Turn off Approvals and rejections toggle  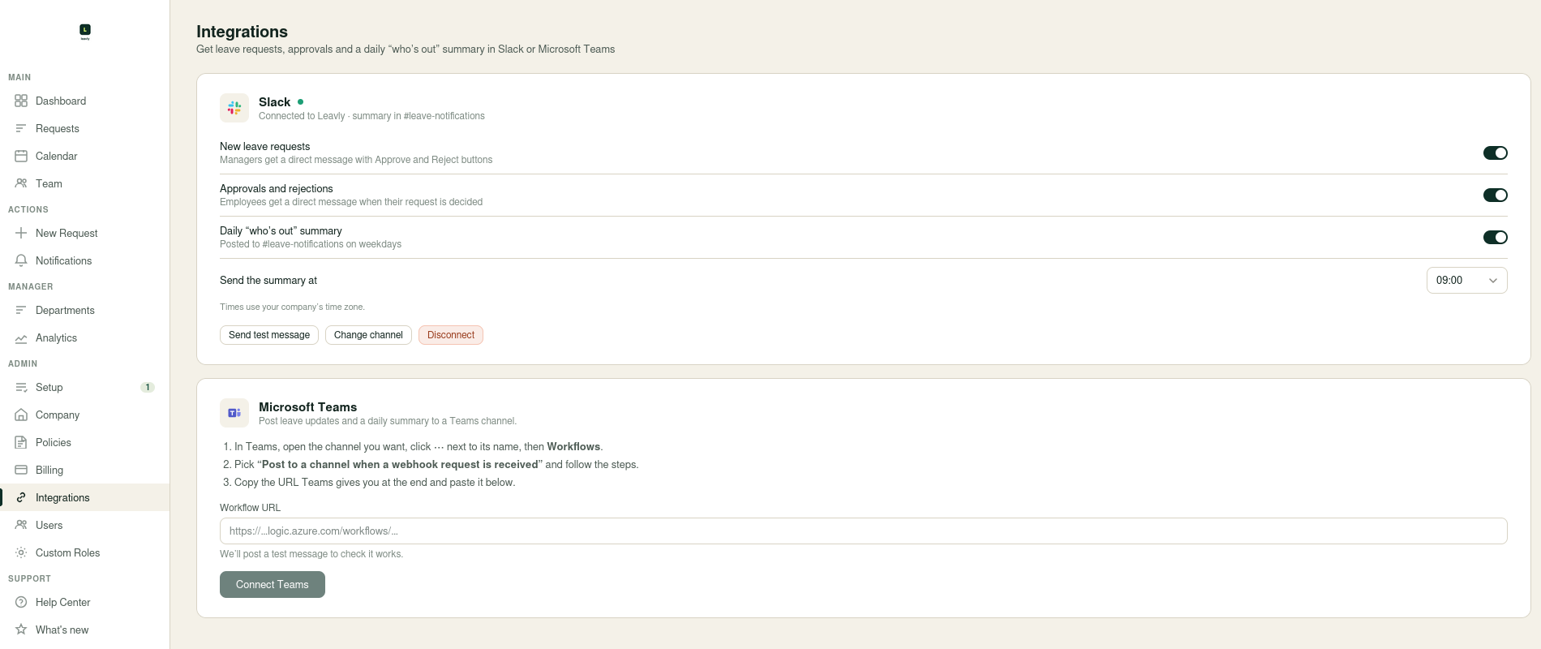tap(1495, 196)
